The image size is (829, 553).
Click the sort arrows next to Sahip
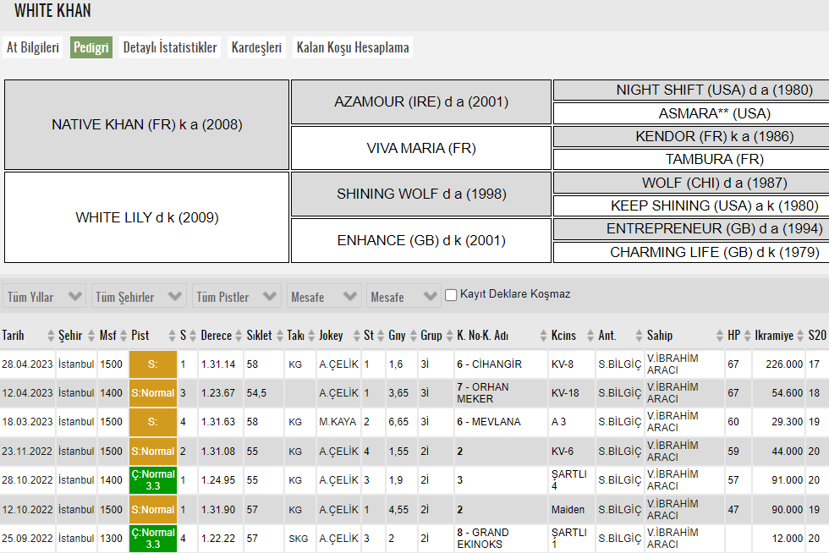coord(720,335)
